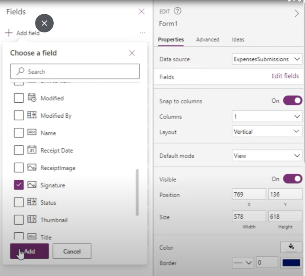Check the Title field checkbox
The image size is (305, 276).
pos(19,236)
